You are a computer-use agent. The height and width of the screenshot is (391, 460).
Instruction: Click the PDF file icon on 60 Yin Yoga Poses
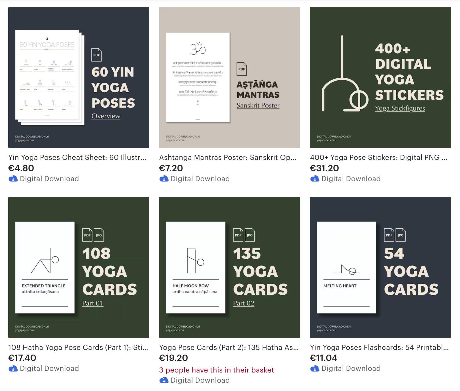(97, 55)
